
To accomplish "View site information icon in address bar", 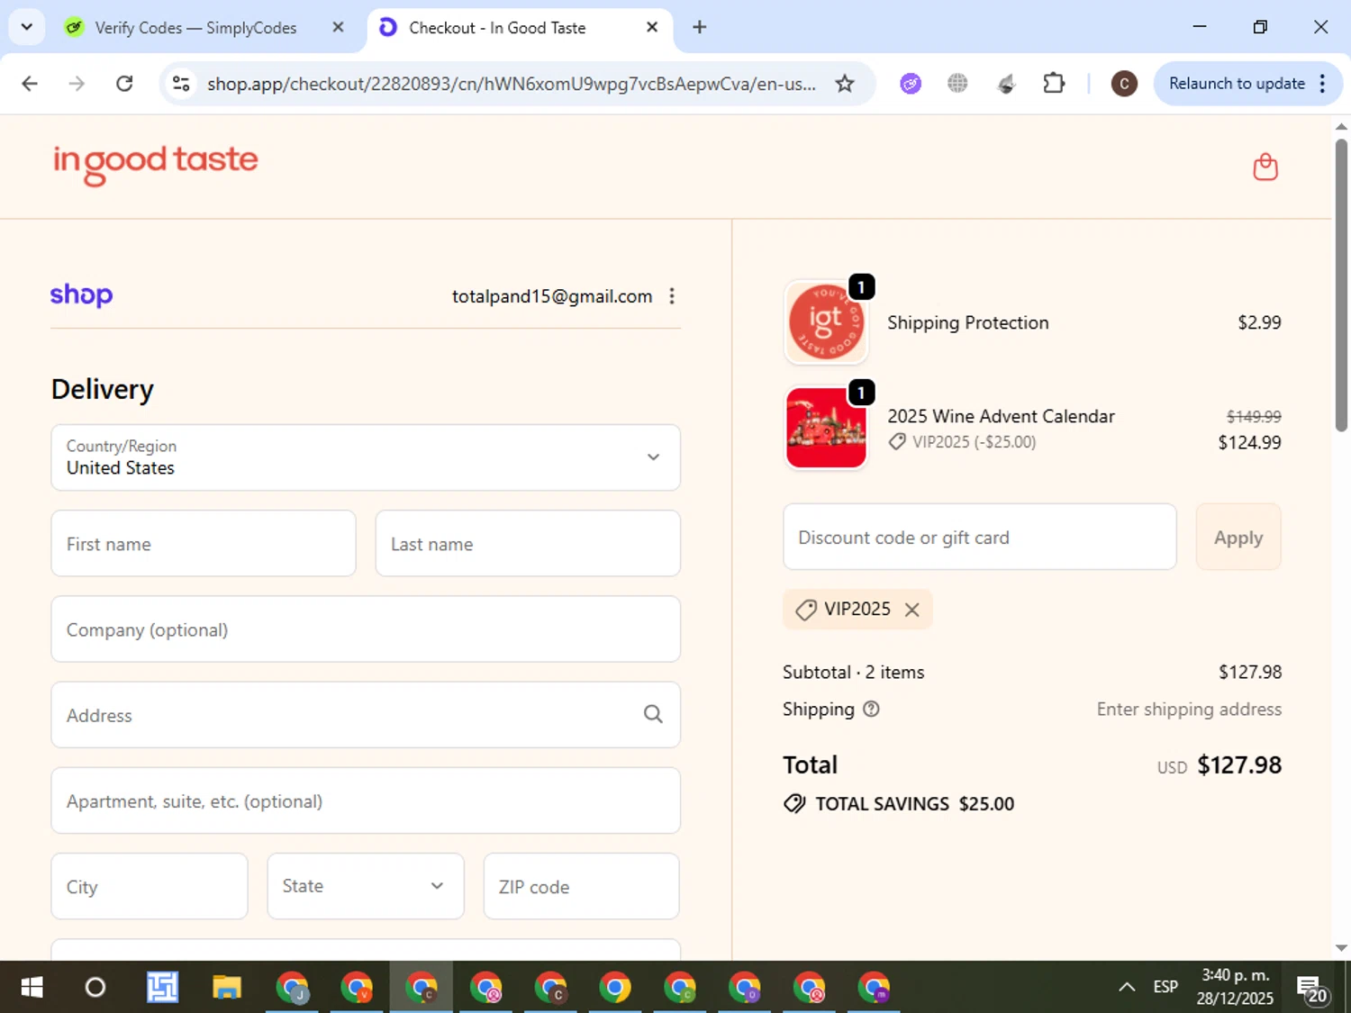I will click(181, 84).
